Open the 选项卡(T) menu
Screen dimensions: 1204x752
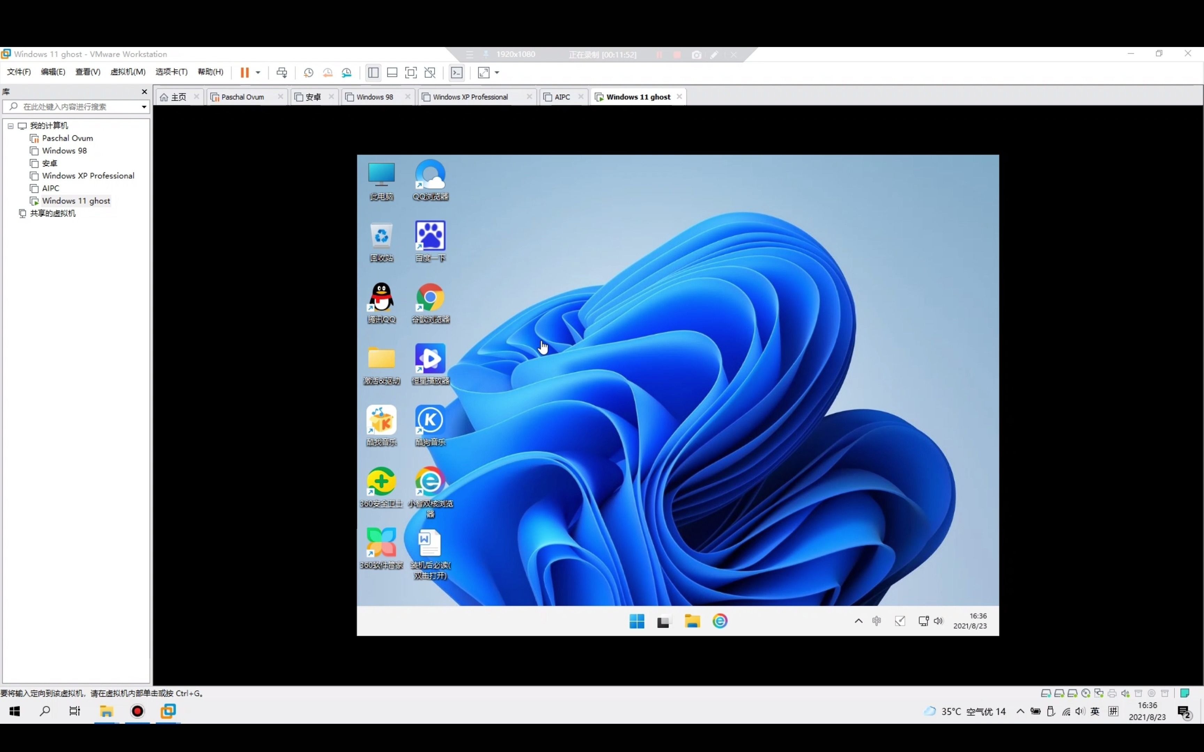tap(172, 72)
